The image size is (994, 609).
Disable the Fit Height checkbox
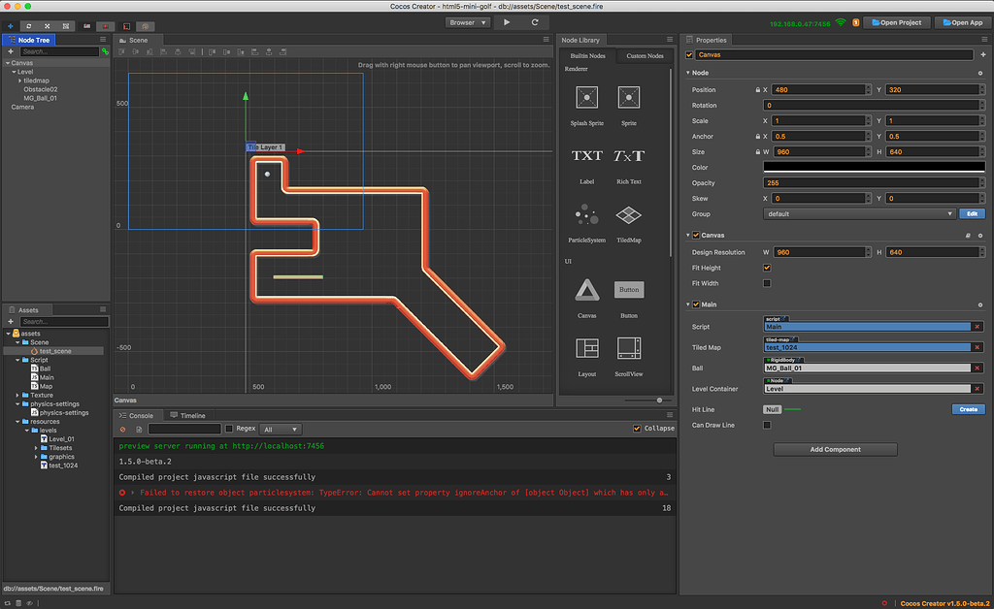[767, 268]
